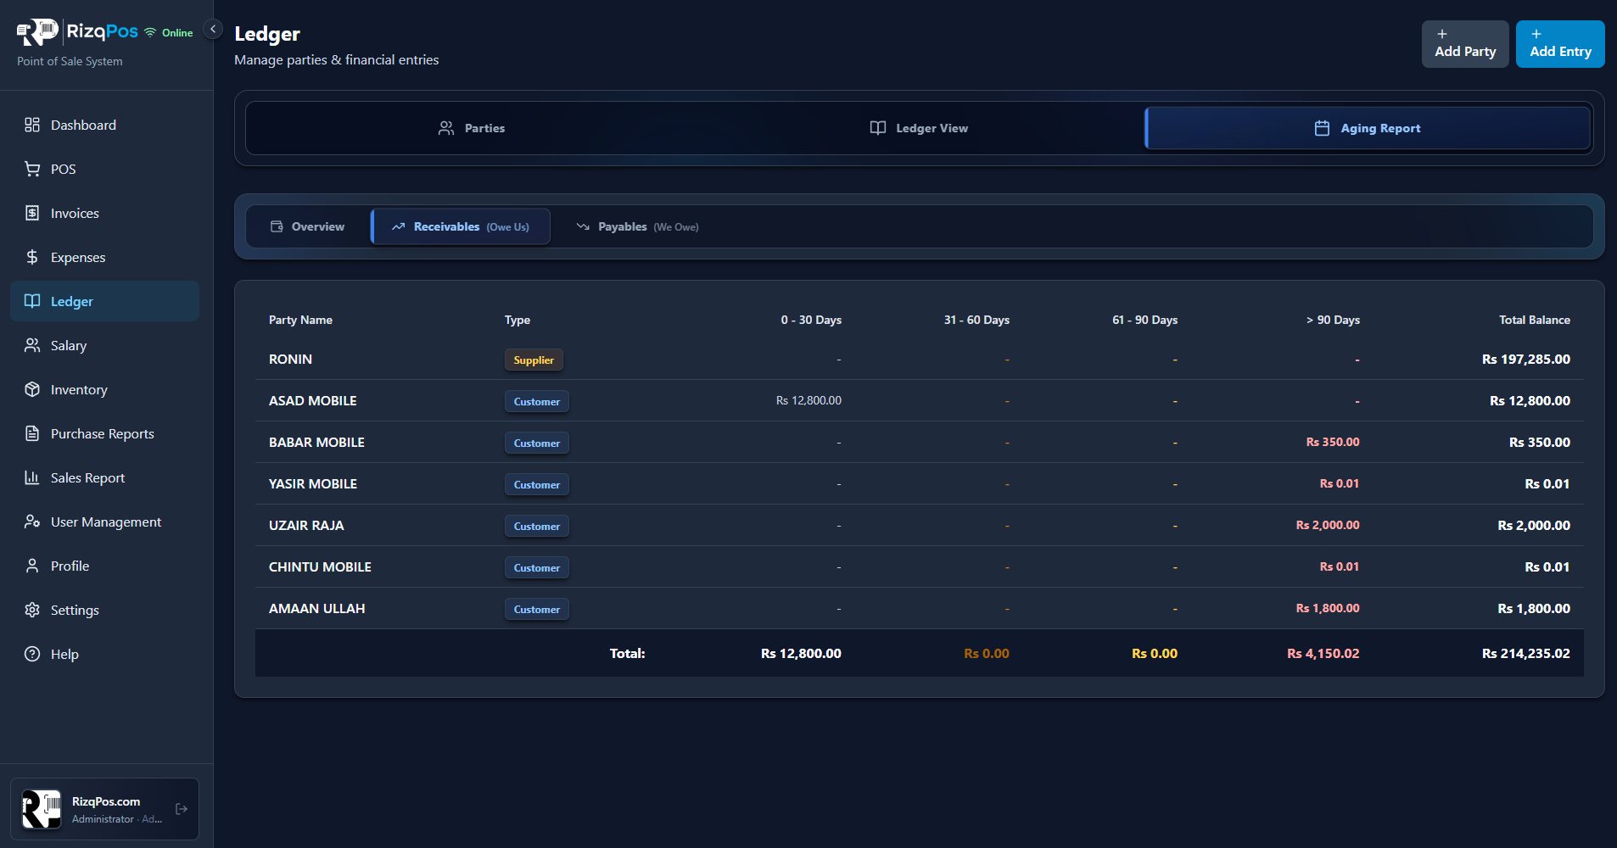Click the Help question mark icon
Screen dimensions: 1617x848
(x=32, y=654)
